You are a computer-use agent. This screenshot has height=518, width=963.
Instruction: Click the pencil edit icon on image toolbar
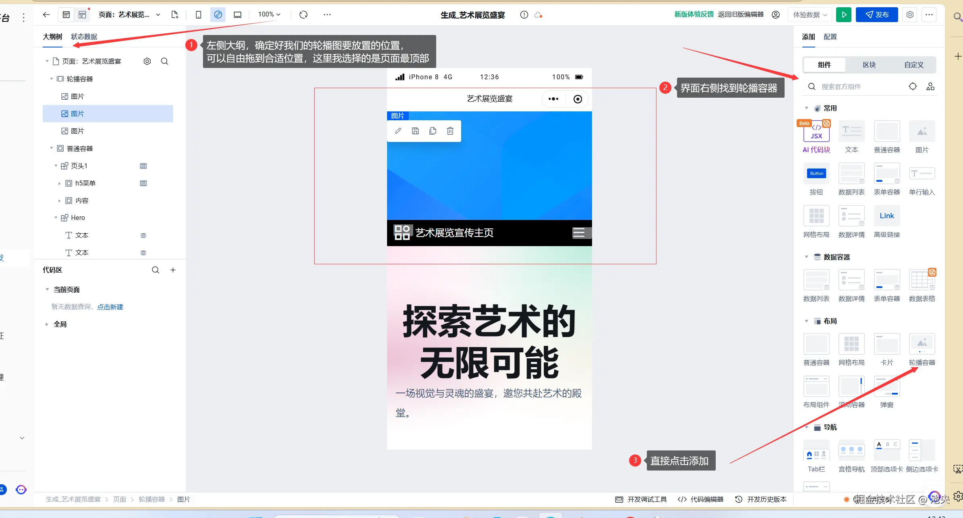pyautogui.click(x=398, y=131)
